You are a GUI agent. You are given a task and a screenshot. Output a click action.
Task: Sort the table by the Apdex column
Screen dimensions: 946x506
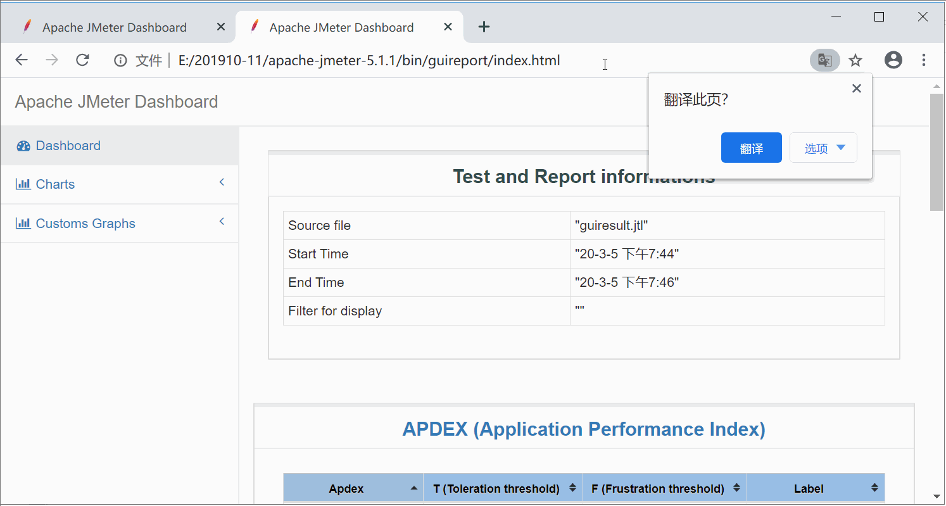click(x=353, y=488)
